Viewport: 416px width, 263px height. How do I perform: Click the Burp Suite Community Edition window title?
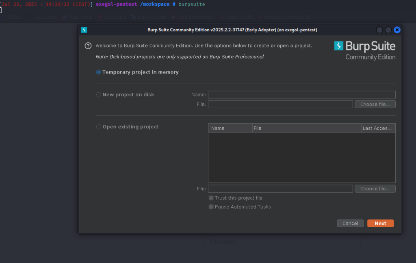232,30
